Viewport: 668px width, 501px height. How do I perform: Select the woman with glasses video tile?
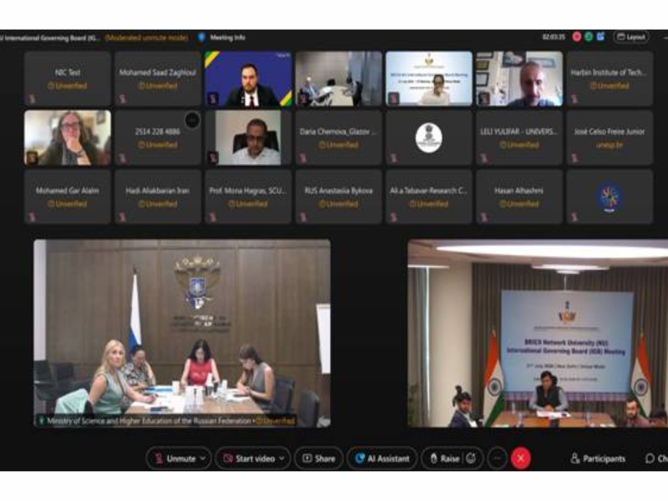[68, 138]
